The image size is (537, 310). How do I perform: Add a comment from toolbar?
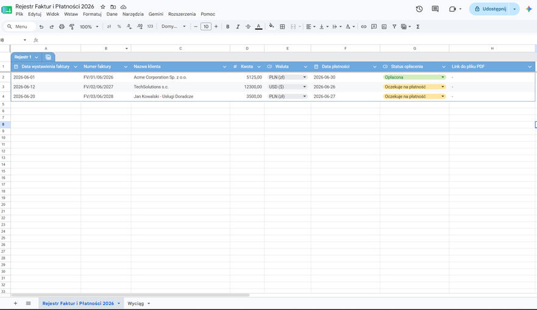[374, 27]
